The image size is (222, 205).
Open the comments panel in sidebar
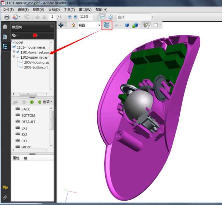[5, 188]
